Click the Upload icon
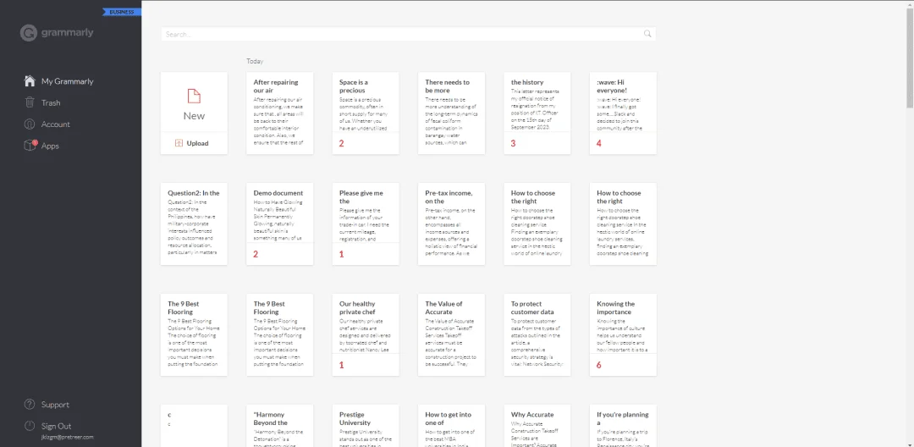 [179, 143]
